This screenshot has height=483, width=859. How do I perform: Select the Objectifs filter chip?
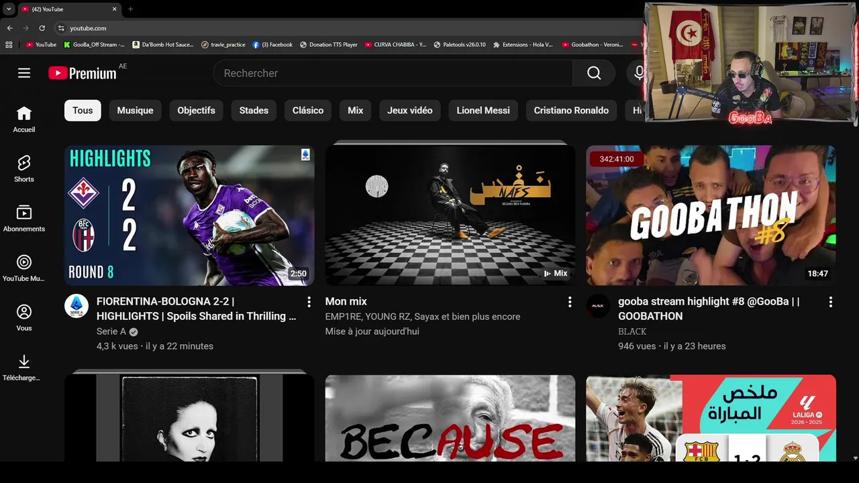[x=196, y=110]
